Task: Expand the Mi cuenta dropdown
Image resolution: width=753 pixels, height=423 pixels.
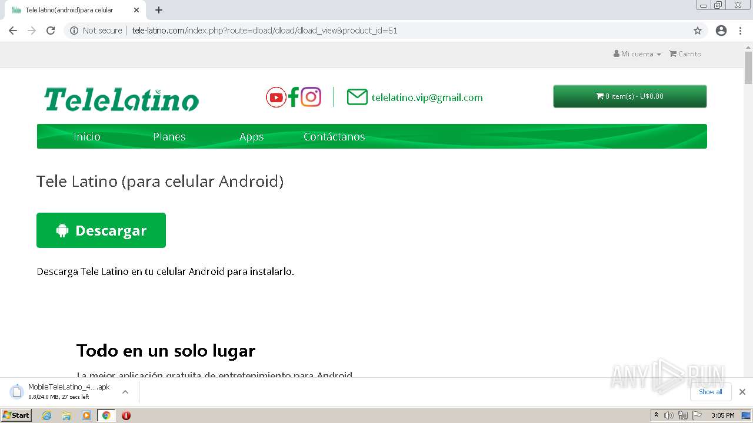Action: coord(637,53)
